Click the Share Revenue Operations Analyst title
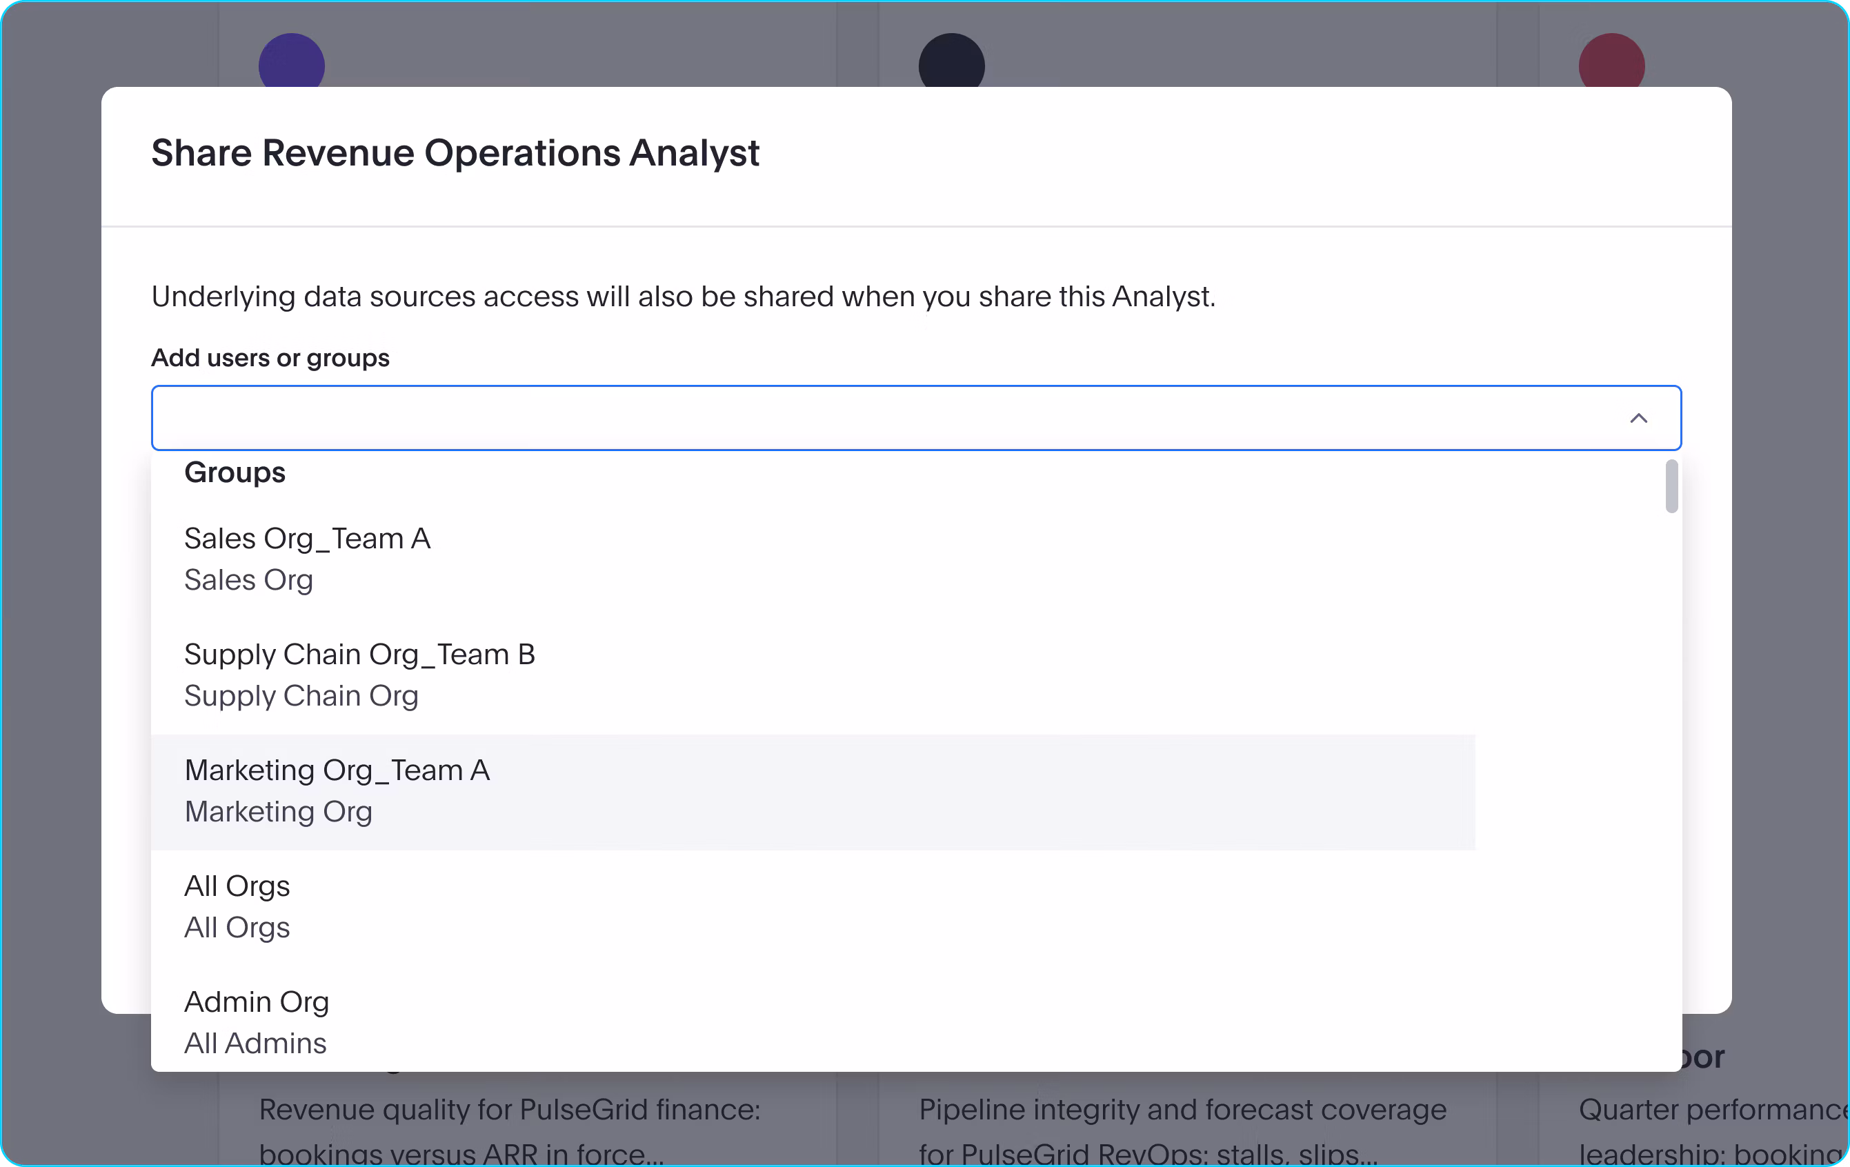1850x1167 pixels. click(455, 153)
